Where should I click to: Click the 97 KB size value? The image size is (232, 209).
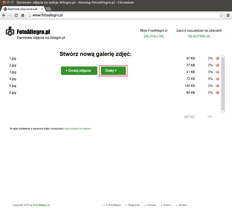point(191,58)
